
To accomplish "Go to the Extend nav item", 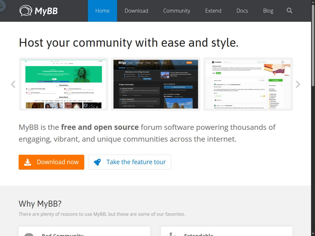I will tap(213, 11).
